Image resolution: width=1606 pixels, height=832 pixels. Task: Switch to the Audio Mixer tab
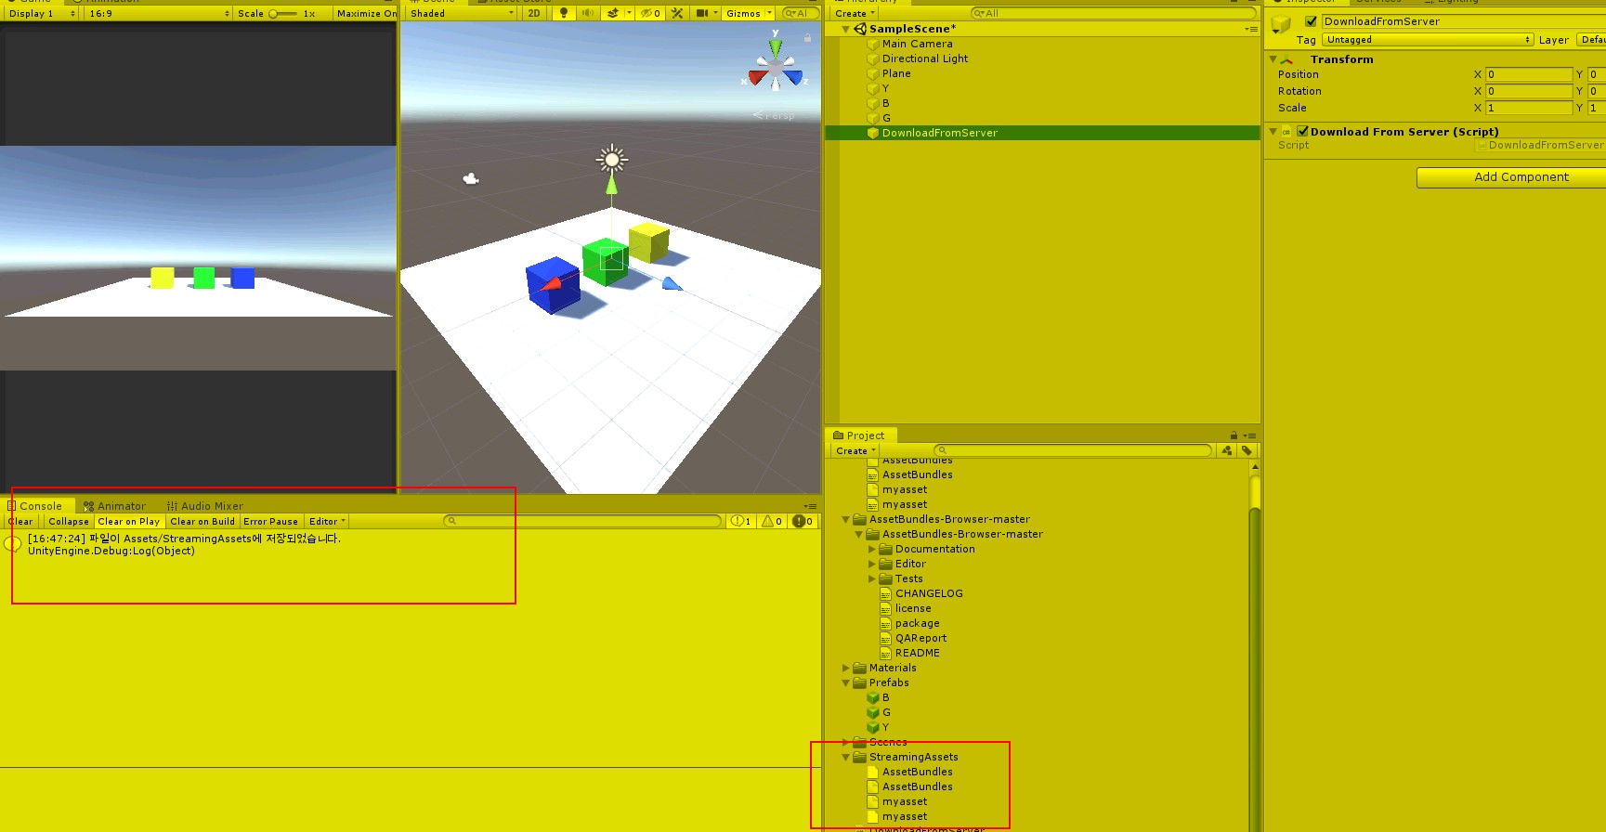click(x=205, y=506)
